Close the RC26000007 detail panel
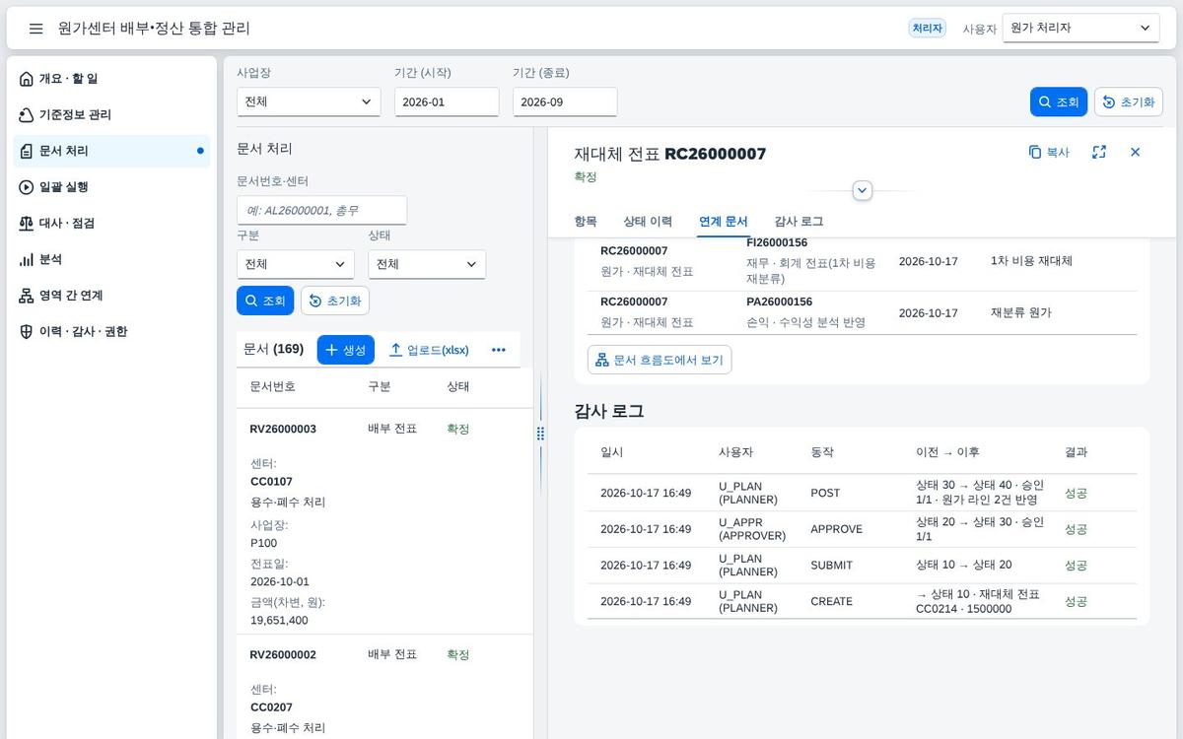 1135,152
